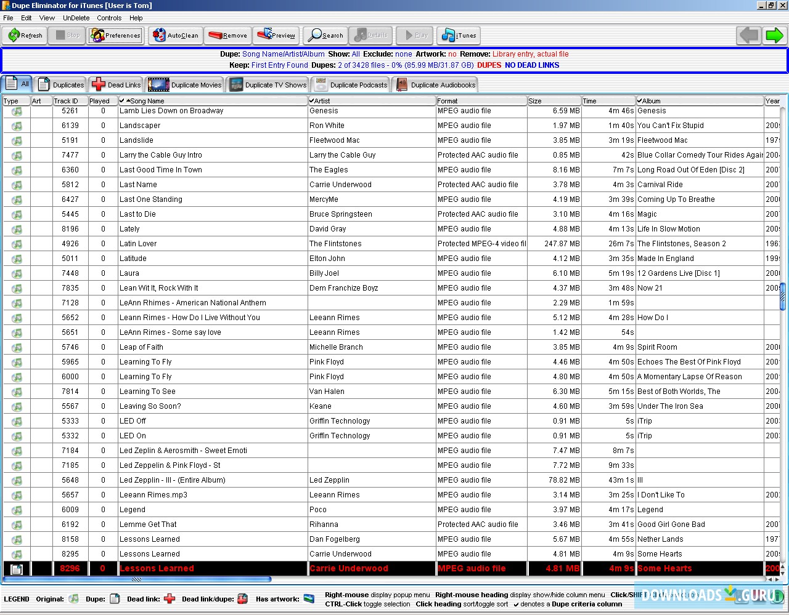The image size is (789, 615).
Task: Open Preview from the toolbar
Action: [x=276, y=36]
